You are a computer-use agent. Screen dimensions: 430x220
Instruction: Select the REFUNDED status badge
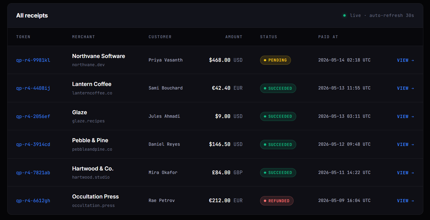(277, 201)
